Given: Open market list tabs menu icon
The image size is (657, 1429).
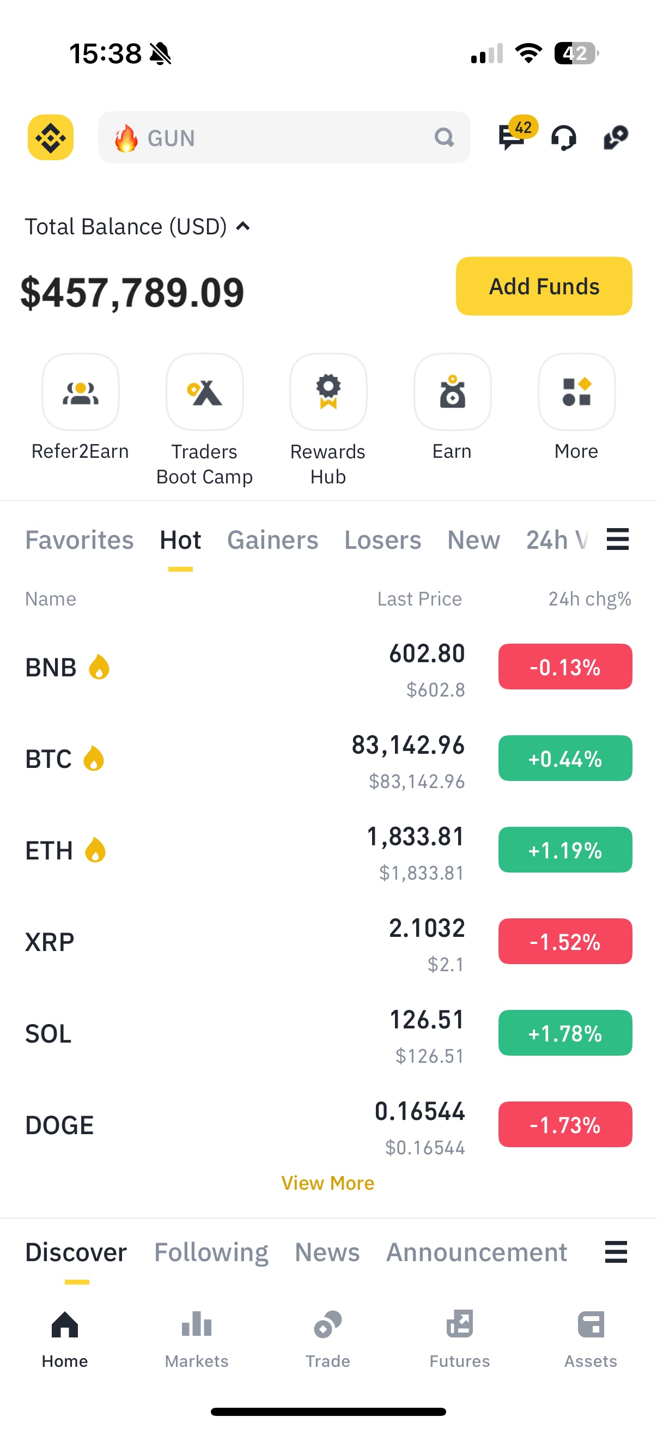Looking at the screenshot, I should pyautogui.click(x=618, y=539).
